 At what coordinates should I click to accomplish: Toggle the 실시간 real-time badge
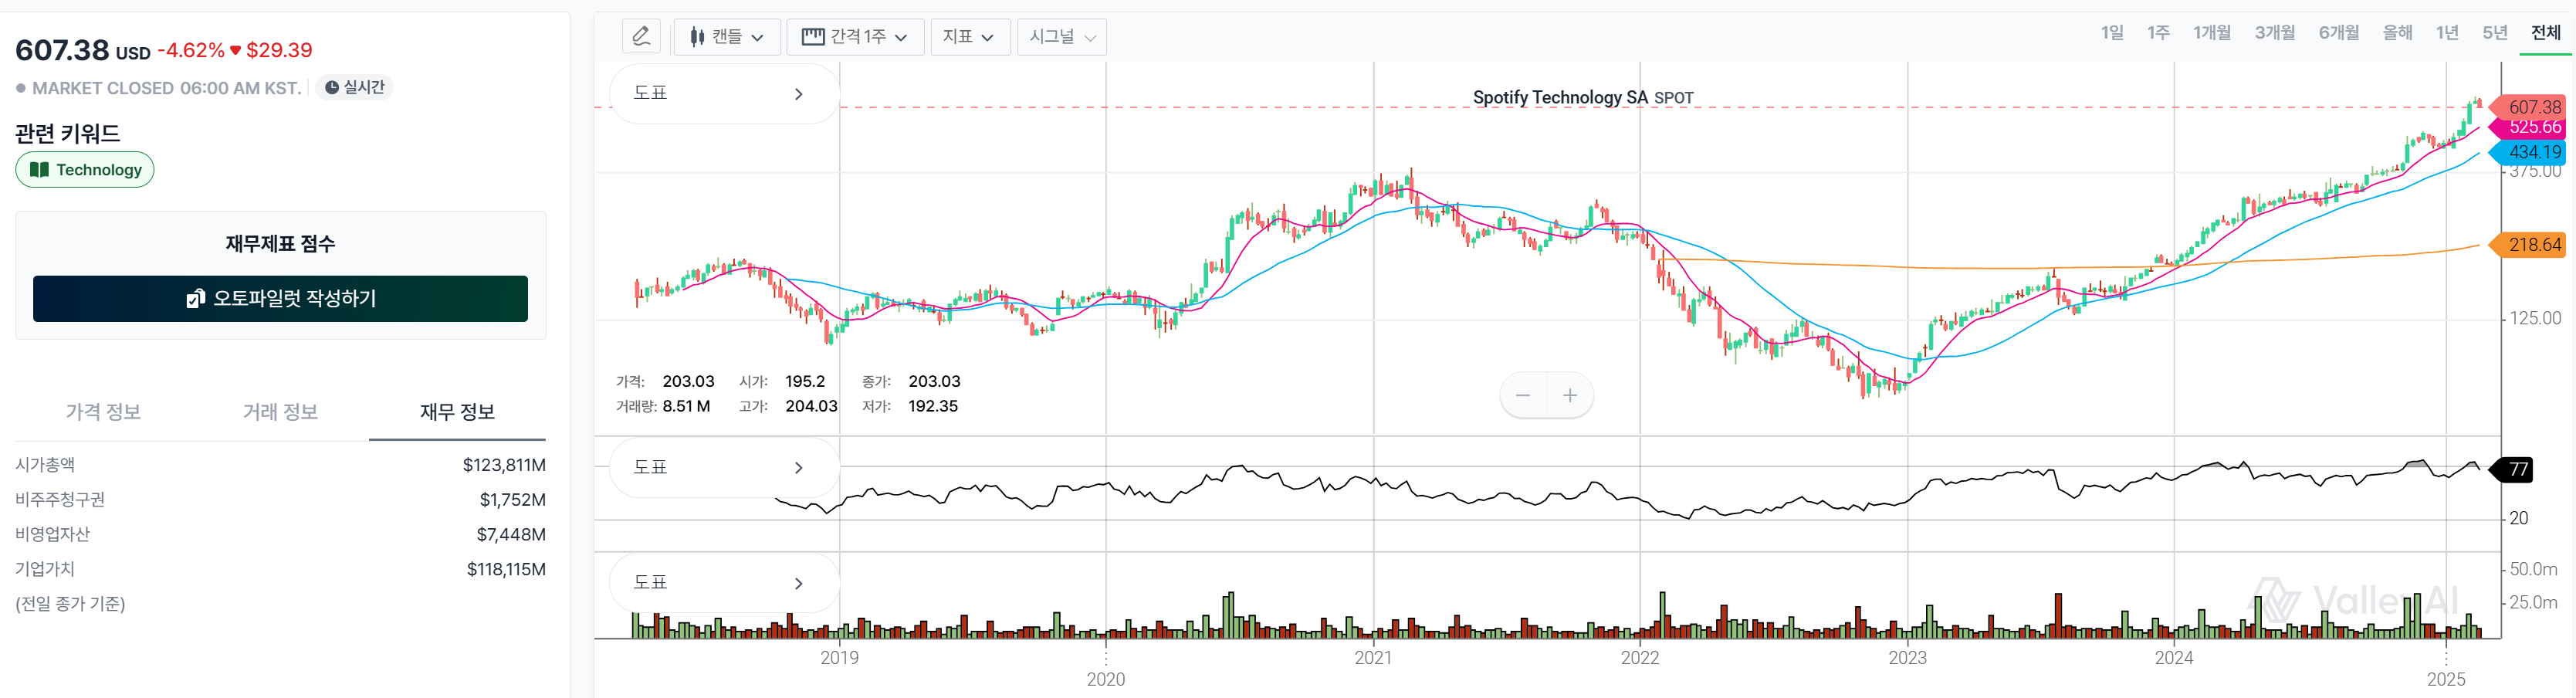[355, 88]
